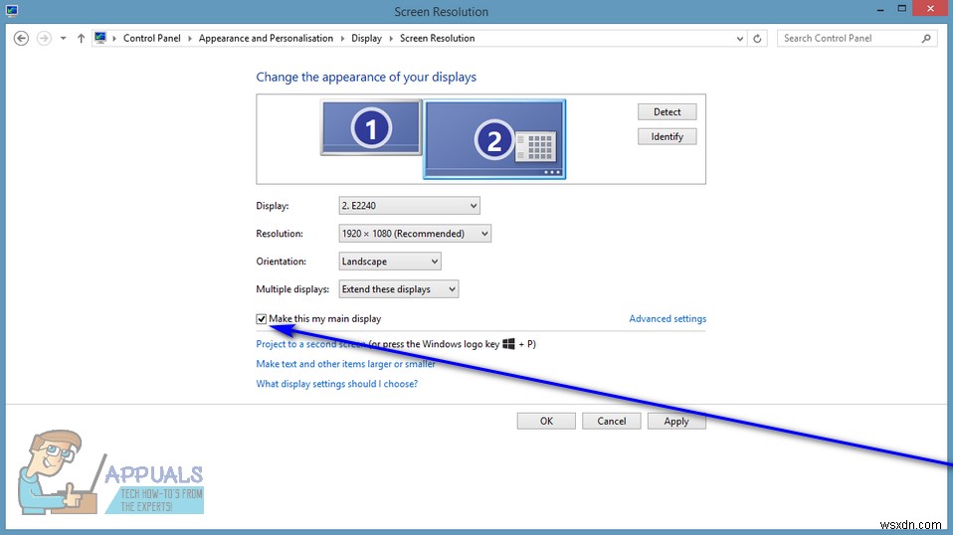The image size is (953, 535).
Task: Click the Change the appearance of your displays heading
Action: point(366,78)
